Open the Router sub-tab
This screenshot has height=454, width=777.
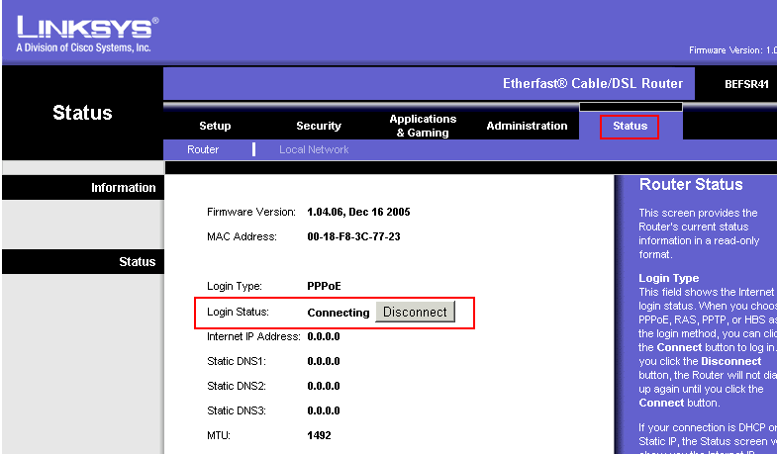tap(203, 149)
